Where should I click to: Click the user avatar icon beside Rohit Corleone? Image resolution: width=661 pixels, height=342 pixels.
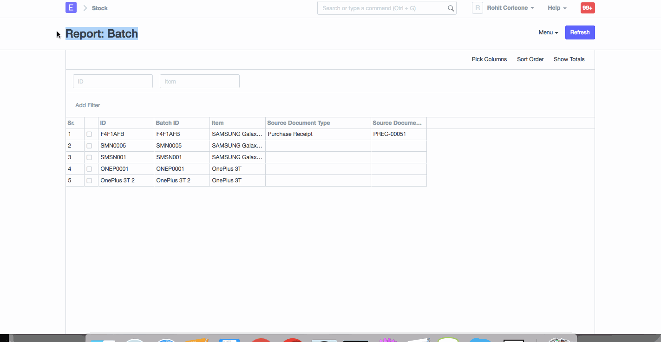coord(477,8)
